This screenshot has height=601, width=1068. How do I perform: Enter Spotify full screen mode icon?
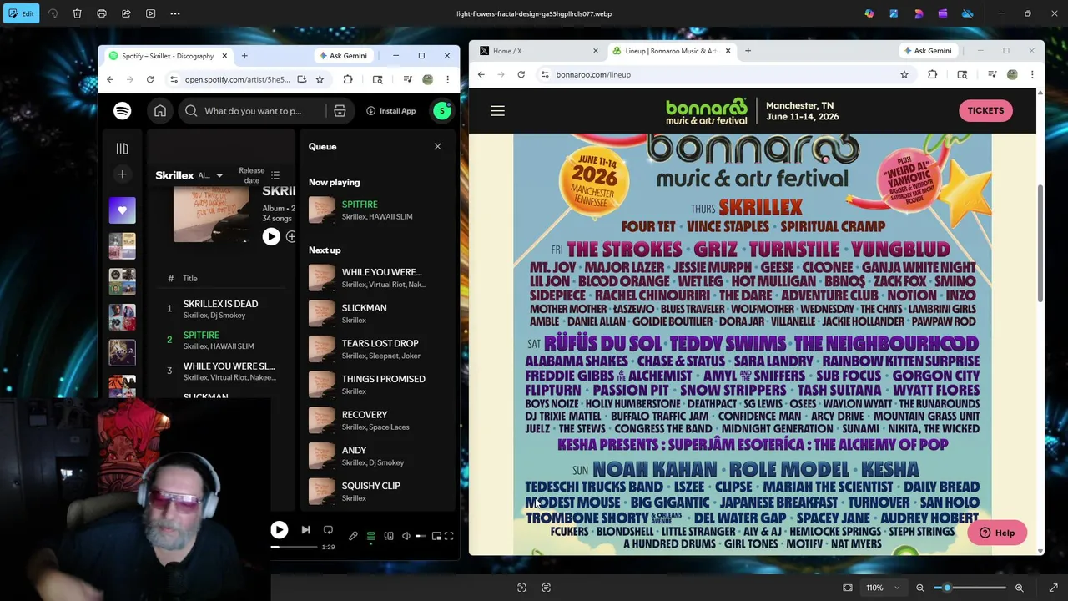pos(449,536)
